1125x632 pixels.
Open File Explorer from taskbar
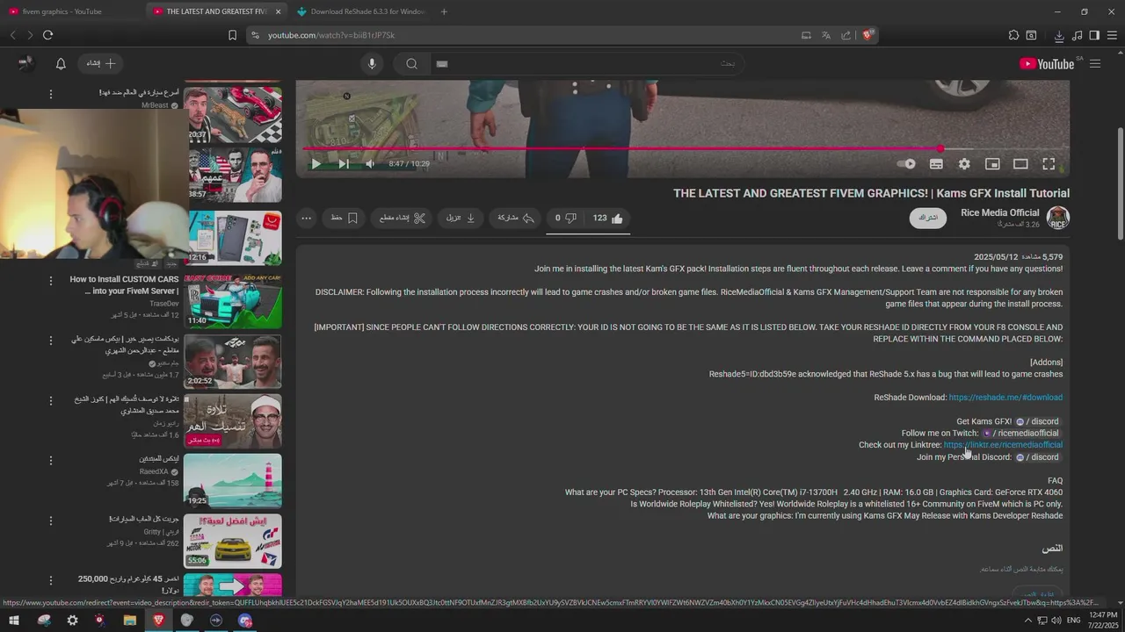point(129,621)
